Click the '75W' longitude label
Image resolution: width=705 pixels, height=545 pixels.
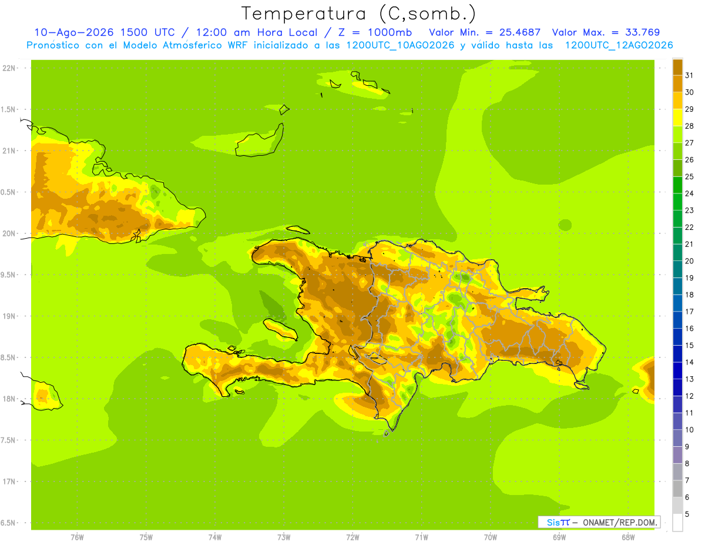(146, 537)
